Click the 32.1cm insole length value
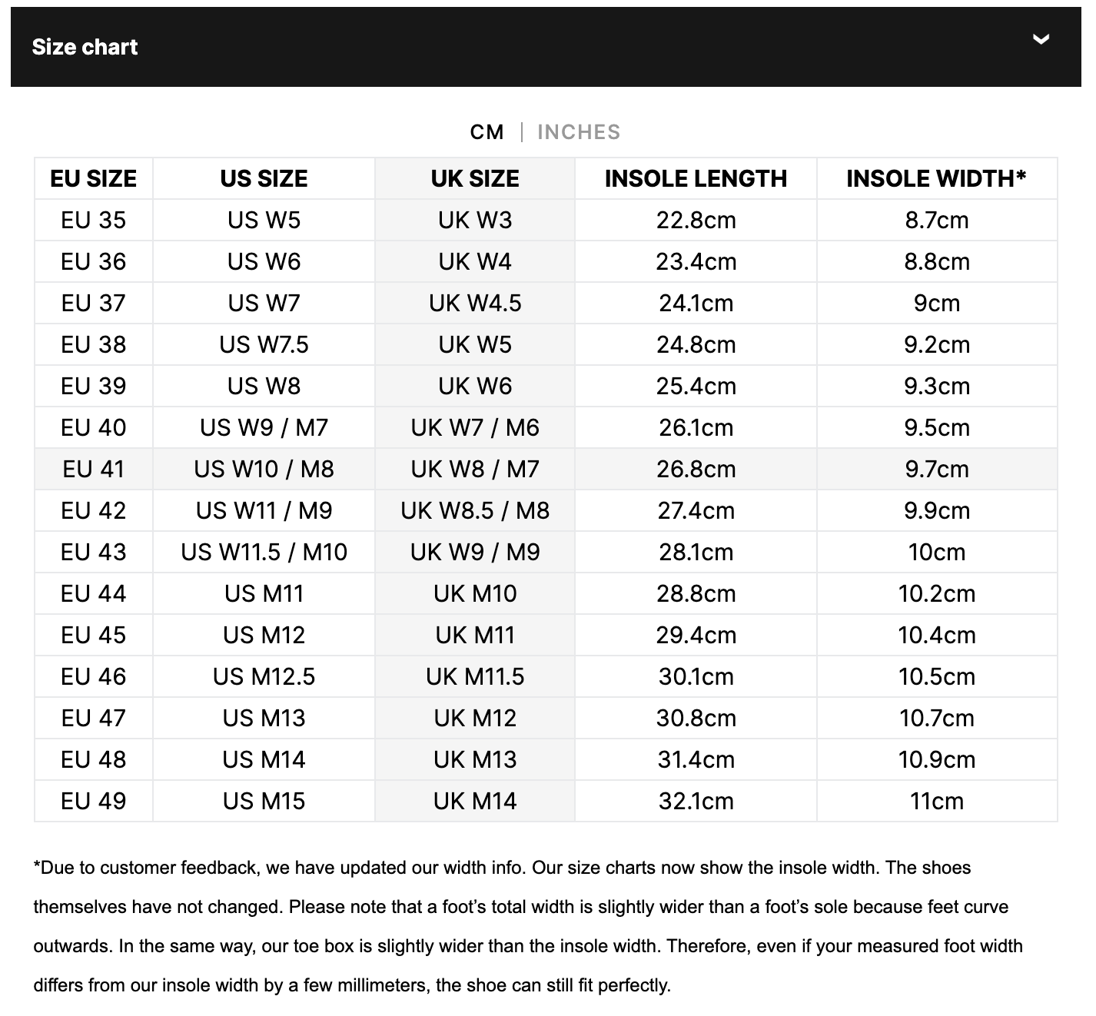The width and height of the screenshot is (1096, 1016). tap(696, 801)
